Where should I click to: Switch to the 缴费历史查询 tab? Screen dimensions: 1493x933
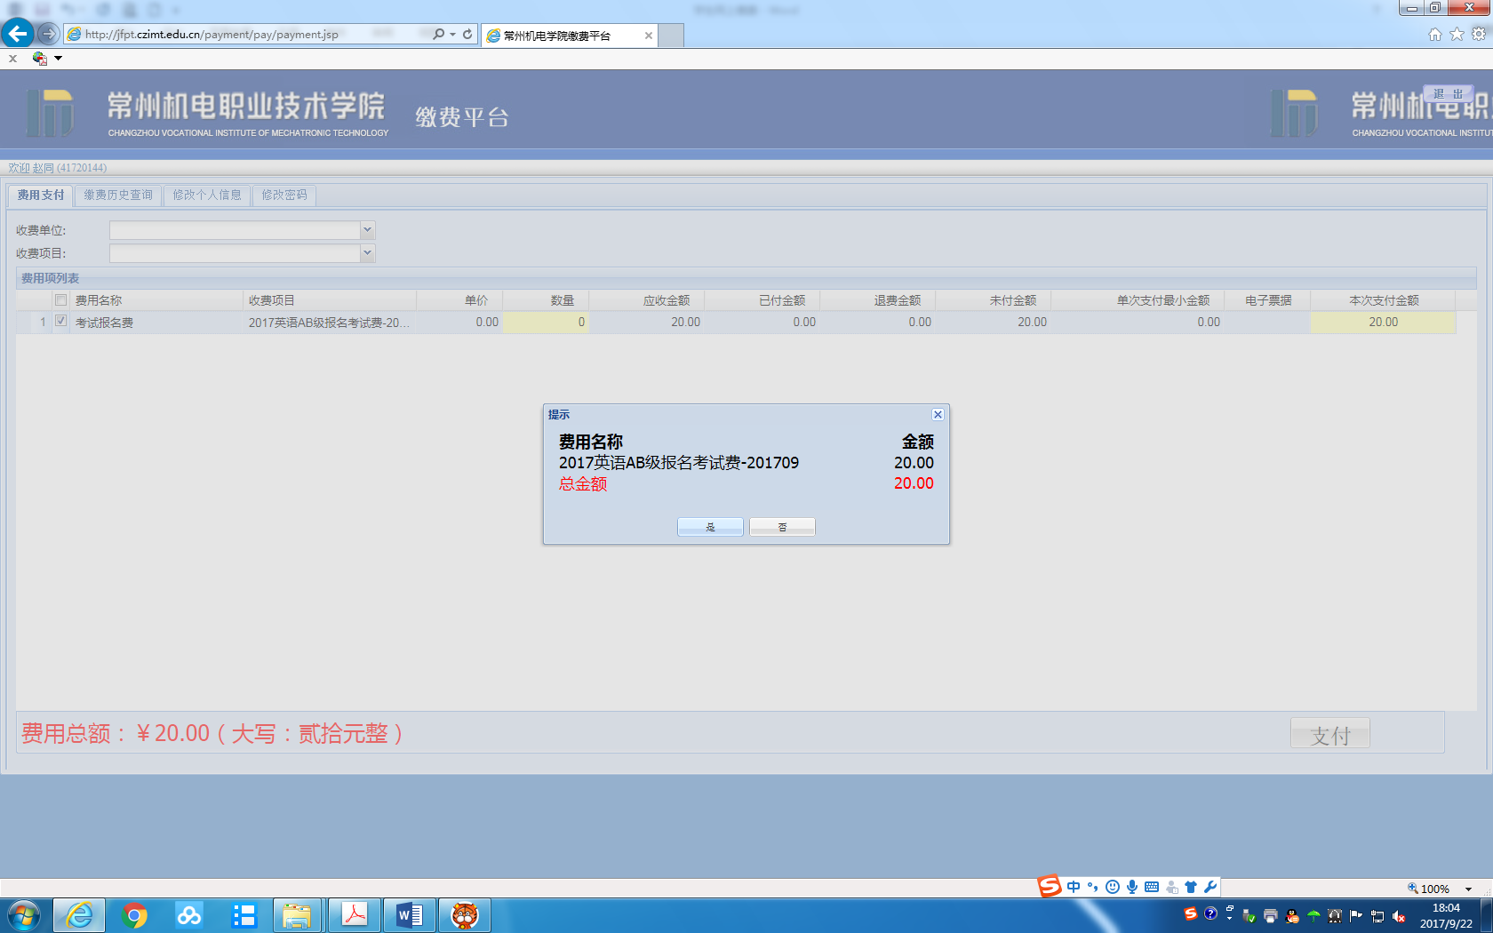click(x=118, y=195)
